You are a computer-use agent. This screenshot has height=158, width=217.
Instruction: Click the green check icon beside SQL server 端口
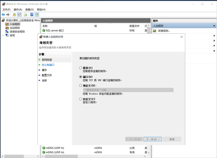point(44,30)
